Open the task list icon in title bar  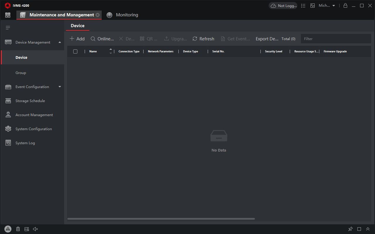(x=303, y=6)
